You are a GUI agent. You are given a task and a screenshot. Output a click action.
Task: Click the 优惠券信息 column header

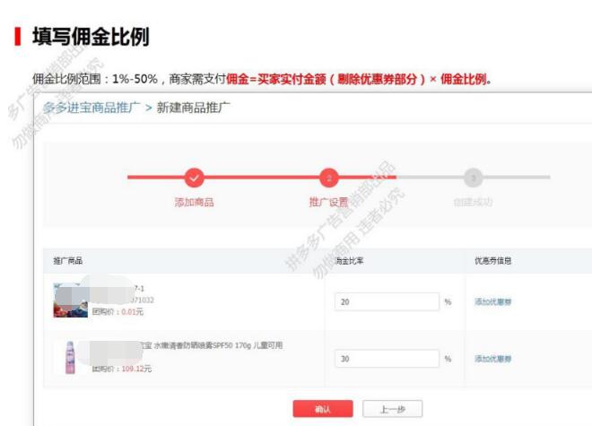[x=492, y=261]
